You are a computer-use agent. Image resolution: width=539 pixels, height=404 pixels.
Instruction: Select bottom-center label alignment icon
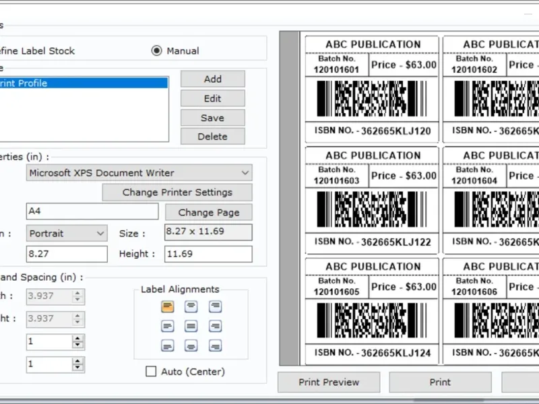191,346
